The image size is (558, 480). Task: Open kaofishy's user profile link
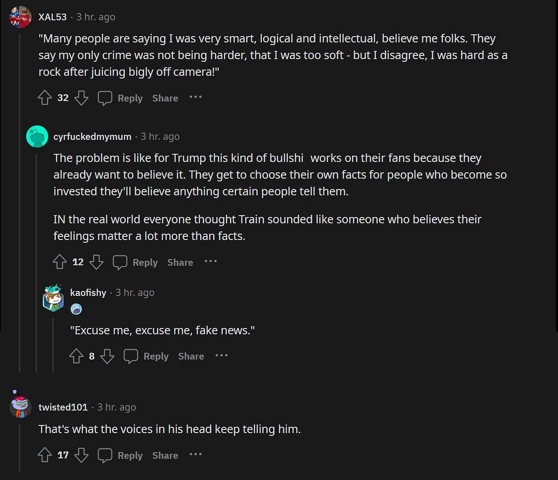click(x=88, y=292)
